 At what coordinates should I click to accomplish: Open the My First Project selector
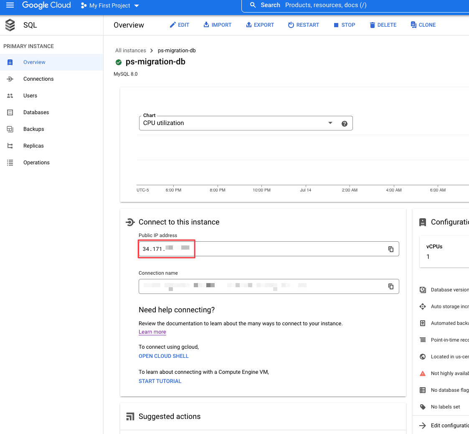110,6
